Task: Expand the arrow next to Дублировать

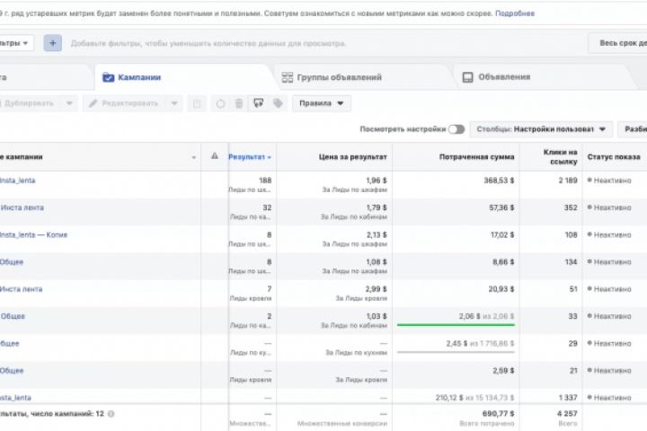Action: click(x=69, y=103)
